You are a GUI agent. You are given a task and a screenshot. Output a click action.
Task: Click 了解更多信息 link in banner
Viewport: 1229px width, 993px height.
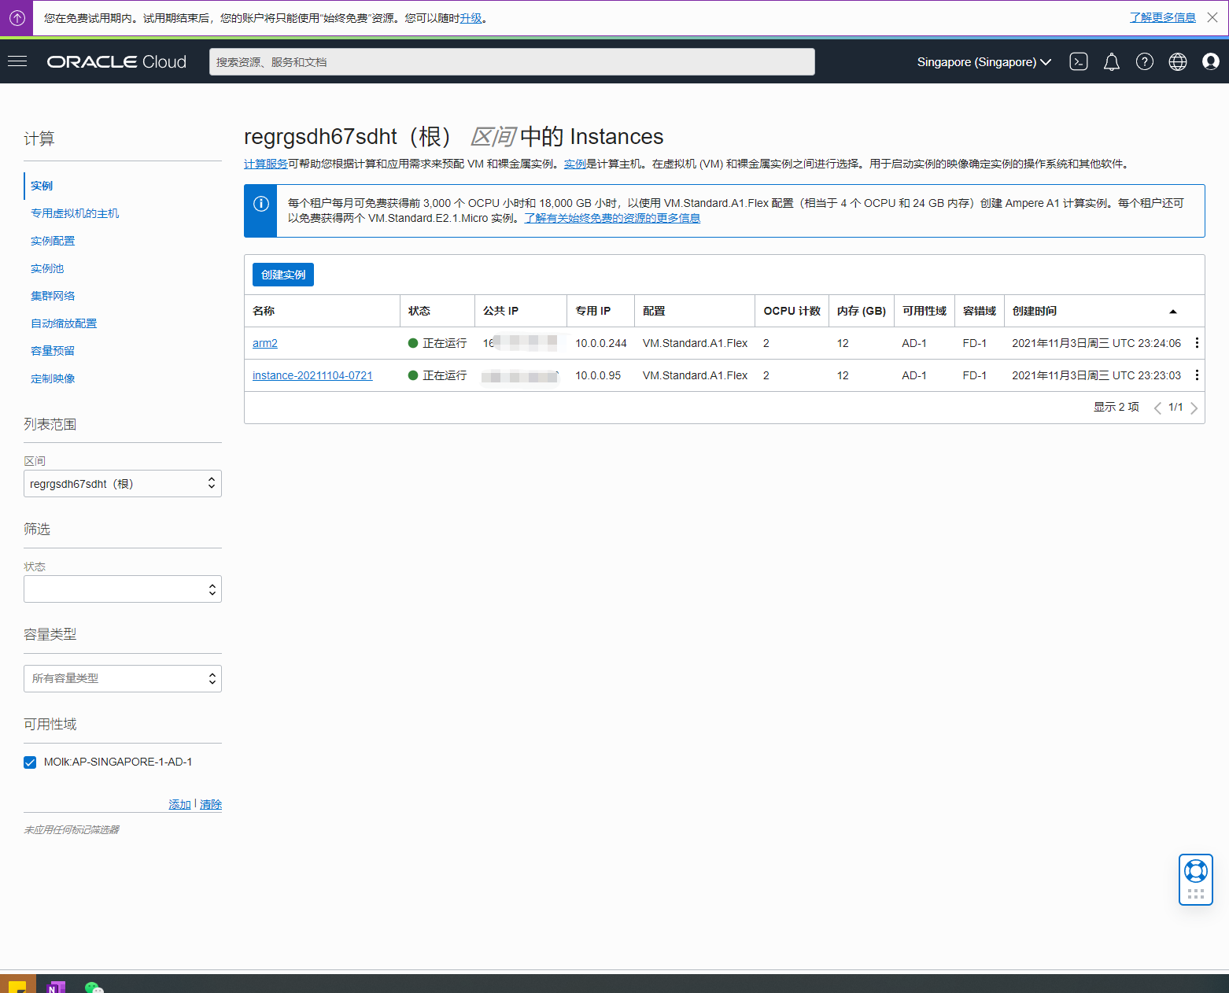click(x=1163, y=17)
